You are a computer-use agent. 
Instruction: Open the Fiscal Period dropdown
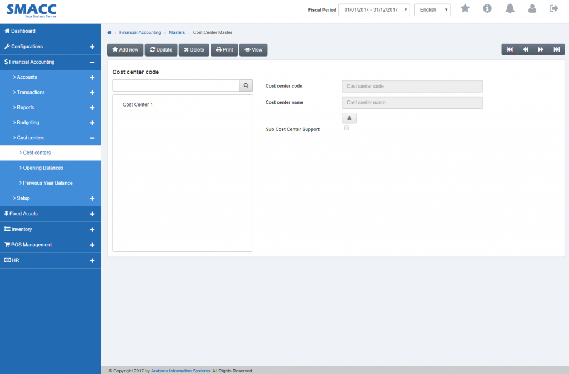click(x=374, y=10)
